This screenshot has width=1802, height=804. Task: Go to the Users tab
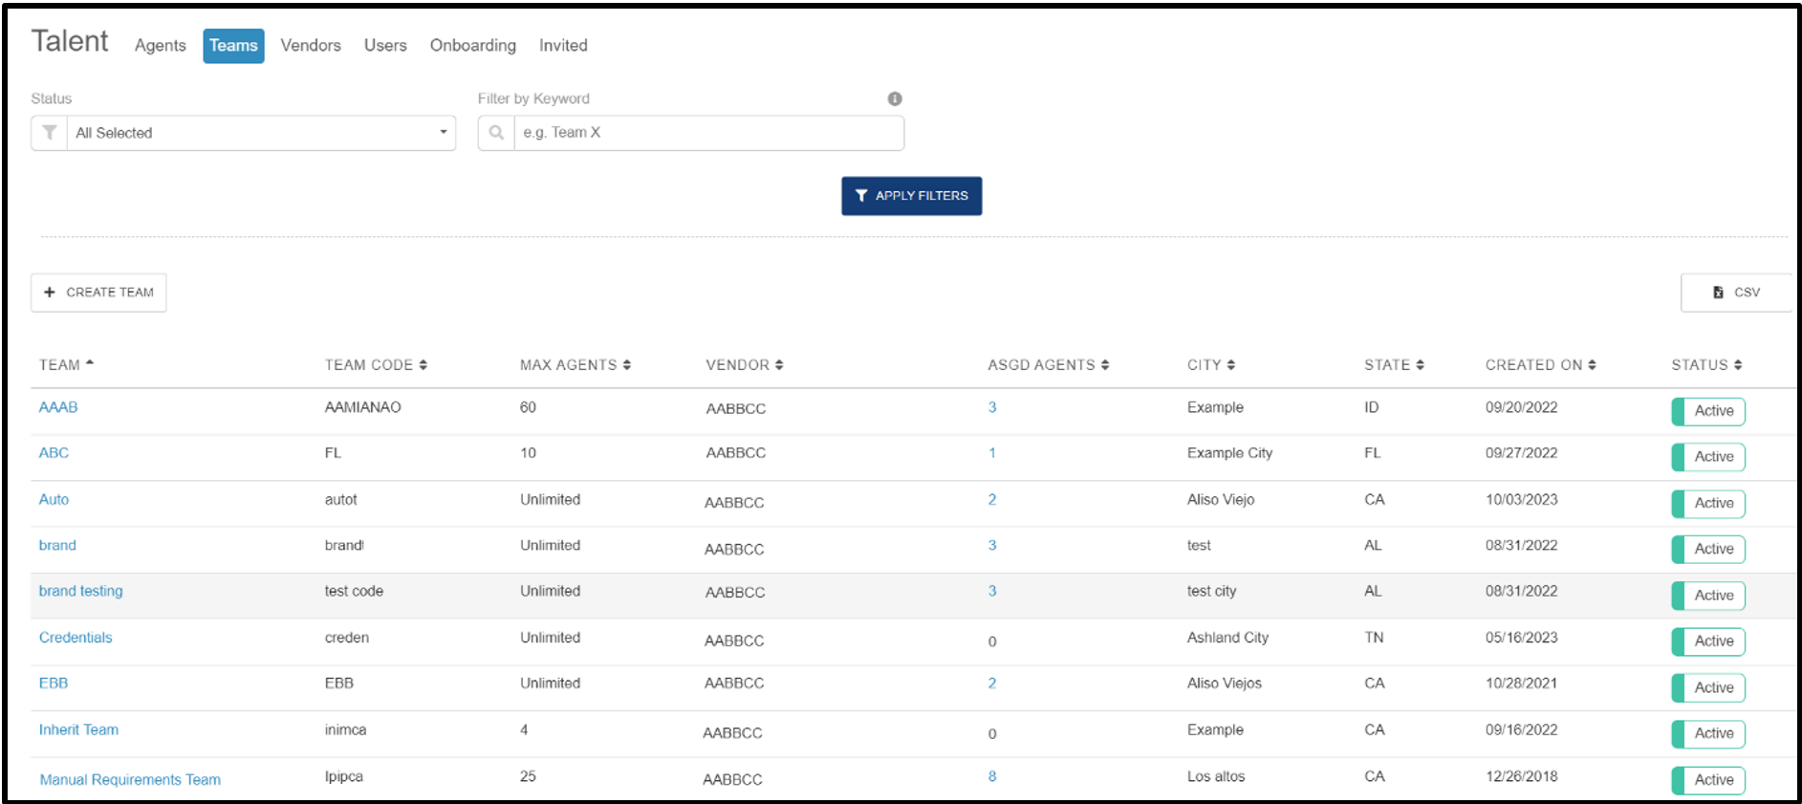(385, 45)
